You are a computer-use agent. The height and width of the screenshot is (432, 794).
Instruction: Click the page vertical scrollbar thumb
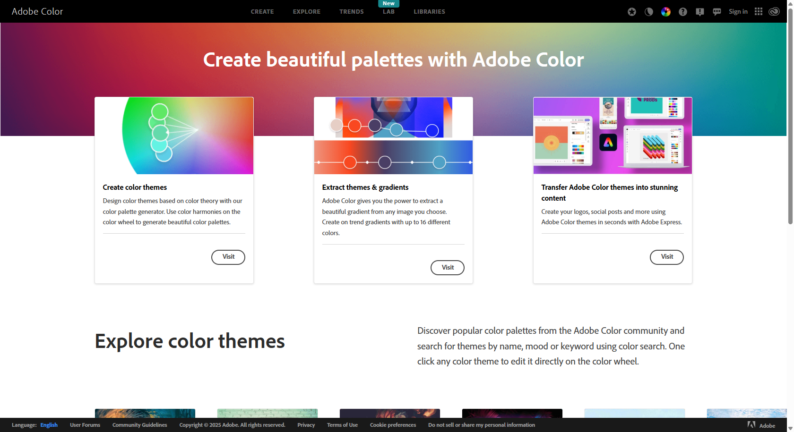(790, 116)
